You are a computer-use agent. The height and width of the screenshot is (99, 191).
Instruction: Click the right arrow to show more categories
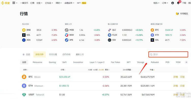click(186, 62)
